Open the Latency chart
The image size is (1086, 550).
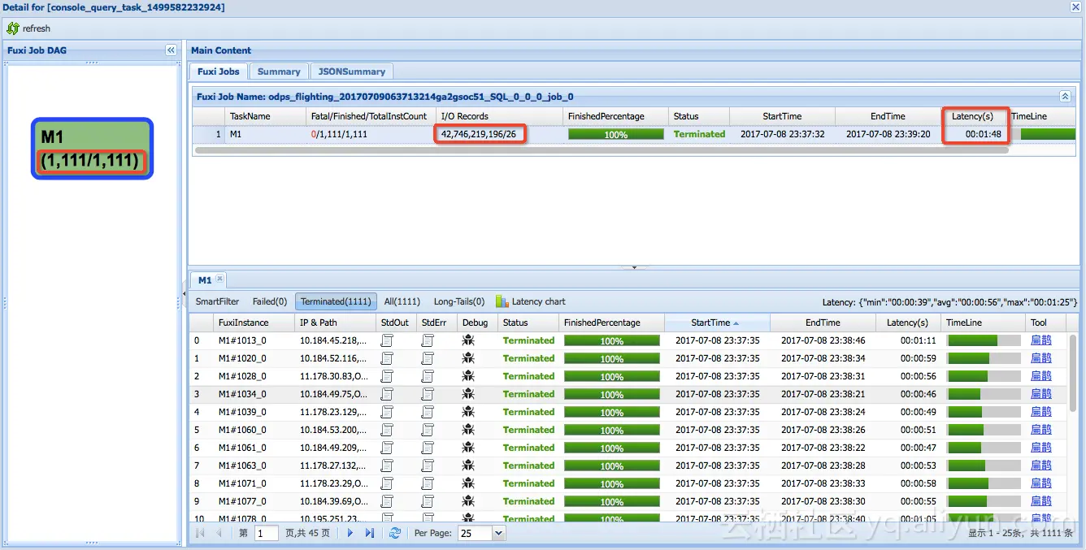(531, 301)
